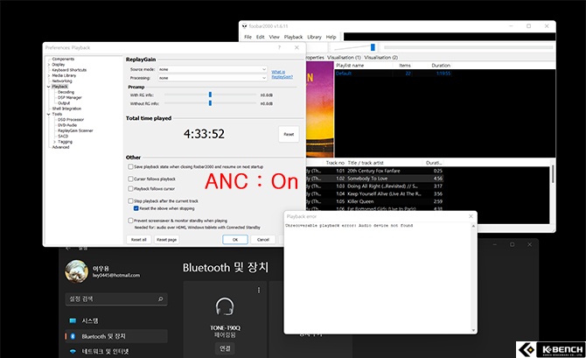The width and height of the screenshot is (586, 358).
Task: Click 연결 button under TONE-T90Q
Action: pyautogui.click(x=225, y=348)
